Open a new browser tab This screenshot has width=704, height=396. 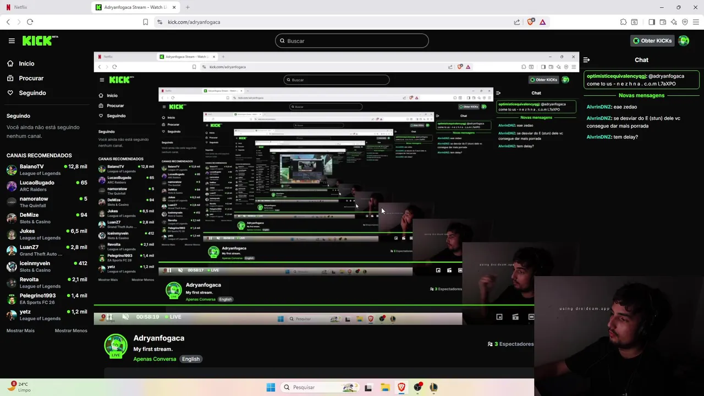188,7
